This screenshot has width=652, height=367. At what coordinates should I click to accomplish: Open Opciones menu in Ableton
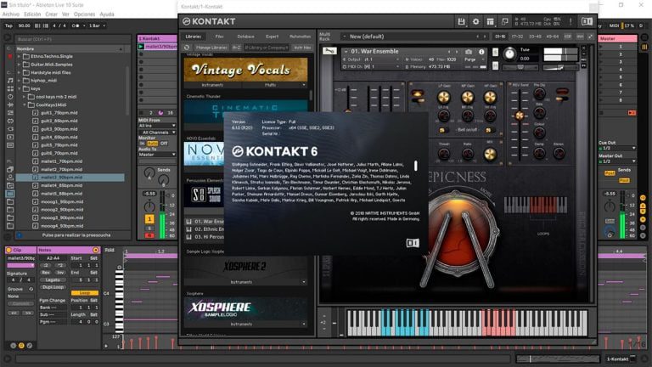[84, 14]
